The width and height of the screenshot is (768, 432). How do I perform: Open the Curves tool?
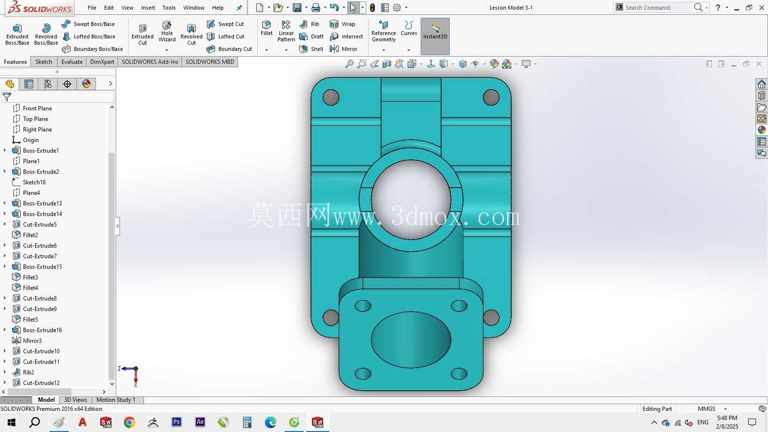(409, 28)
